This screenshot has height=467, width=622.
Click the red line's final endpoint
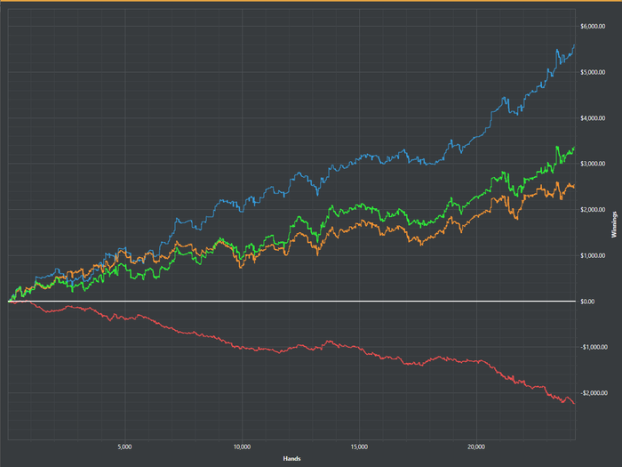[574, 404]
